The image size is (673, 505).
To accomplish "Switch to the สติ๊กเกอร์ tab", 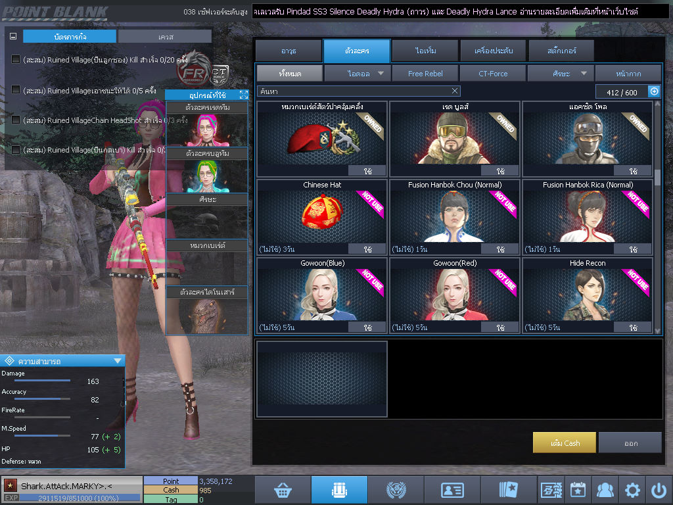I will click(561, 51).
